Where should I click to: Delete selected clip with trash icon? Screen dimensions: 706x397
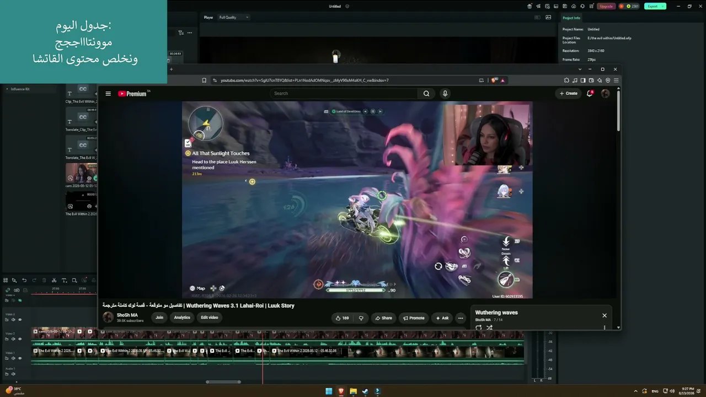tap(44, 280)
